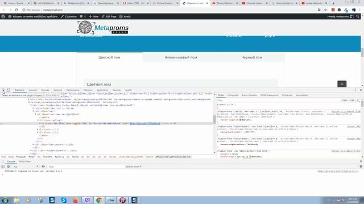Bookmark this page with the star icon
364x204 pixels.
325,10
